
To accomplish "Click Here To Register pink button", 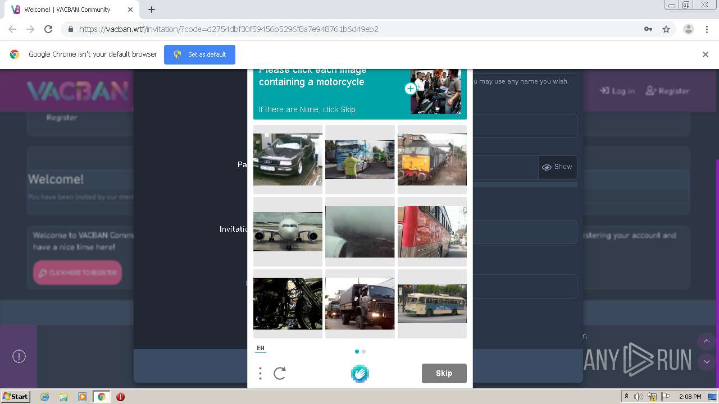I will click(x=78, y=273).
